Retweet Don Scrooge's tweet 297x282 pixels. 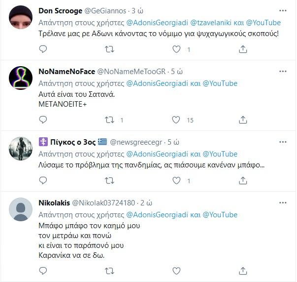[110, 49]
